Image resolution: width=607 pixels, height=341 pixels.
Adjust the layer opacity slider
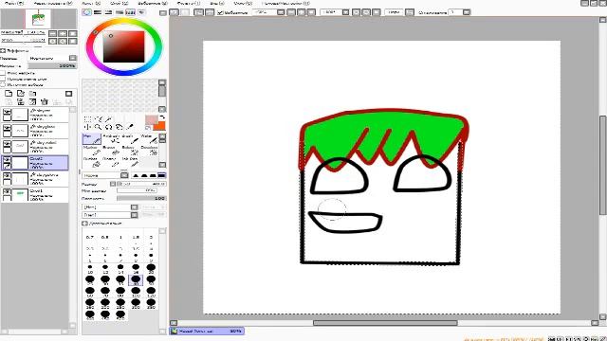(x=52, y=66)
